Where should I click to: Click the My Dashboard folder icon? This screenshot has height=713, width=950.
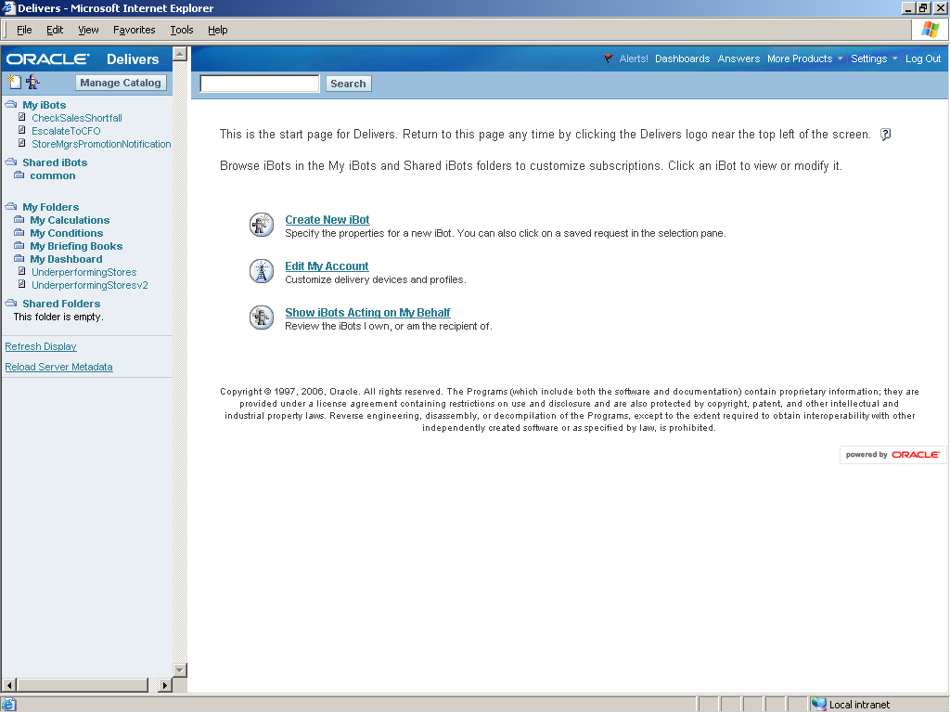pyautogui.click(x=19, y=258)
